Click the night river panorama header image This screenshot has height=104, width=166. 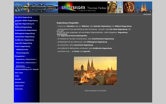click(x=36, y=7)
